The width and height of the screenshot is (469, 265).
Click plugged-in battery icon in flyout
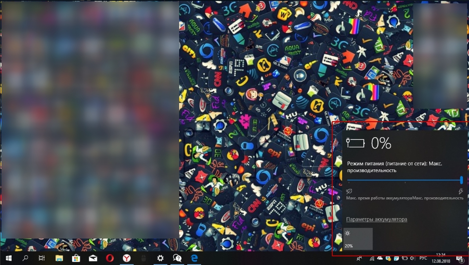356,143
